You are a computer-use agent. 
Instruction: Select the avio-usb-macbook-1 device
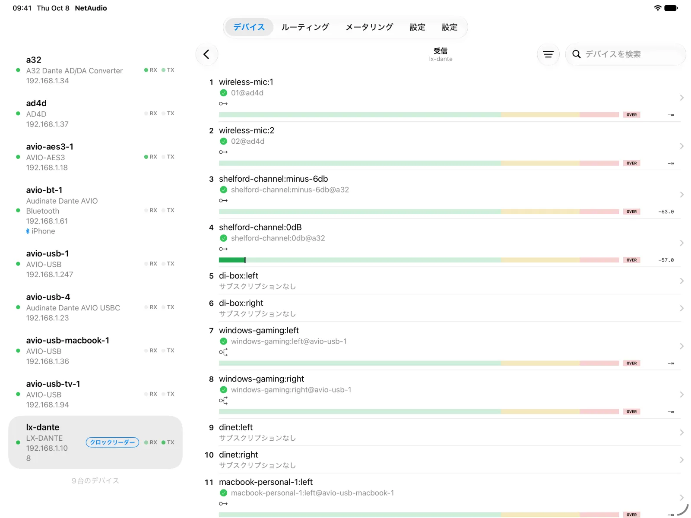95,351
